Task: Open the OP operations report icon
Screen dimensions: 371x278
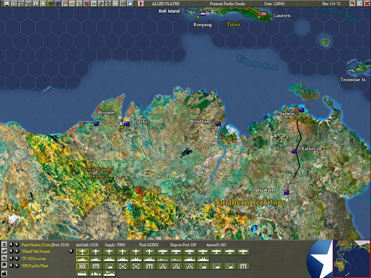Action: pos(116,4)
